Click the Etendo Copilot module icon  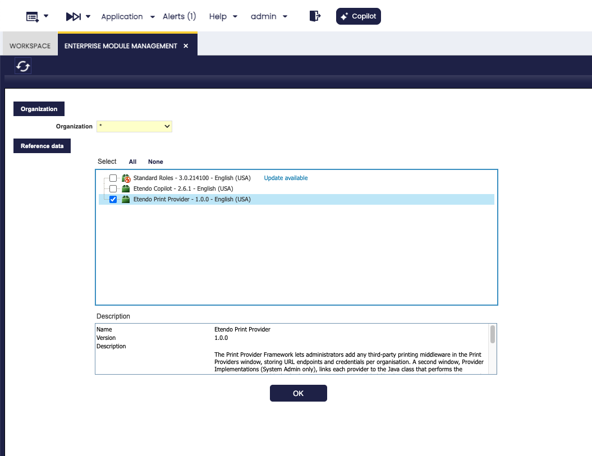point(126,189)
